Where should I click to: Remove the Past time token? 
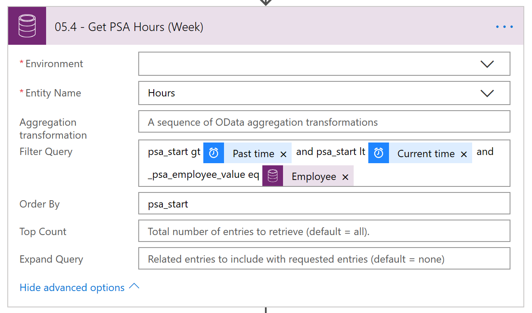(x=283, y=154)
